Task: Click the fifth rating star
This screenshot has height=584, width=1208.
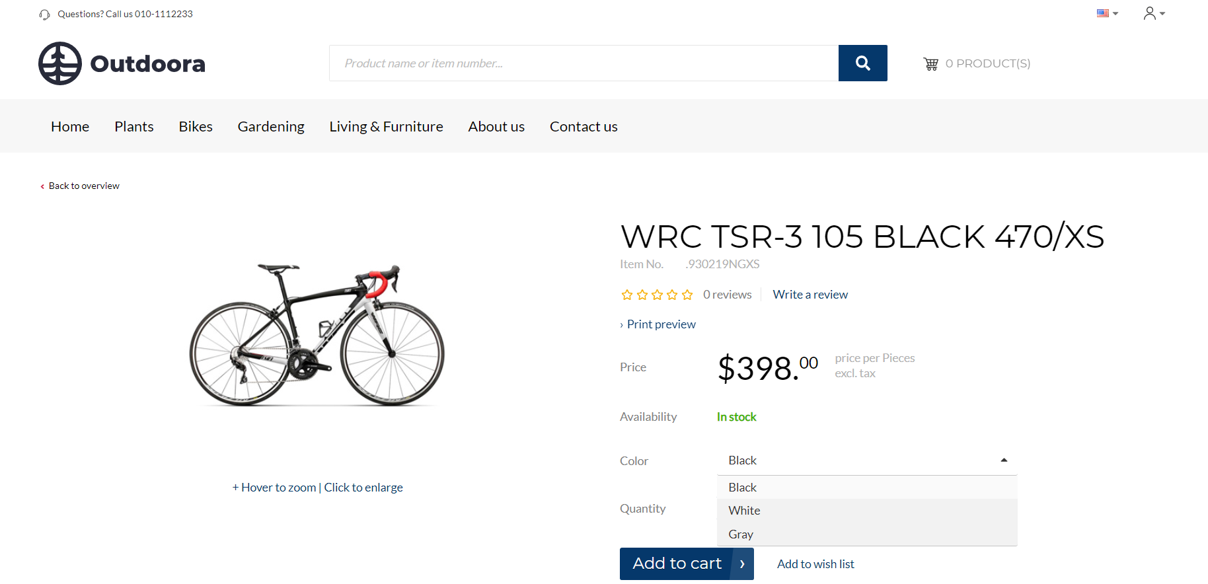Action: [x=687, y=295]
